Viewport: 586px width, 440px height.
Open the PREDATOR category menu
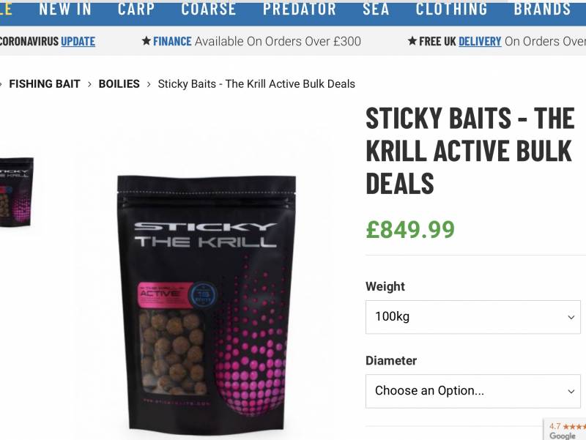[300, 10]
